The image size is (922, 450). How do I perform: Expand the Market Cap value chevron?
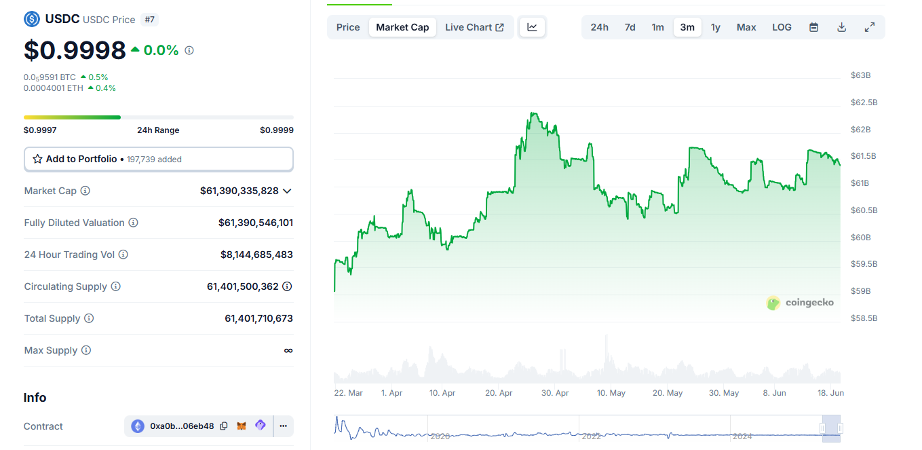[x=287, y=191]
